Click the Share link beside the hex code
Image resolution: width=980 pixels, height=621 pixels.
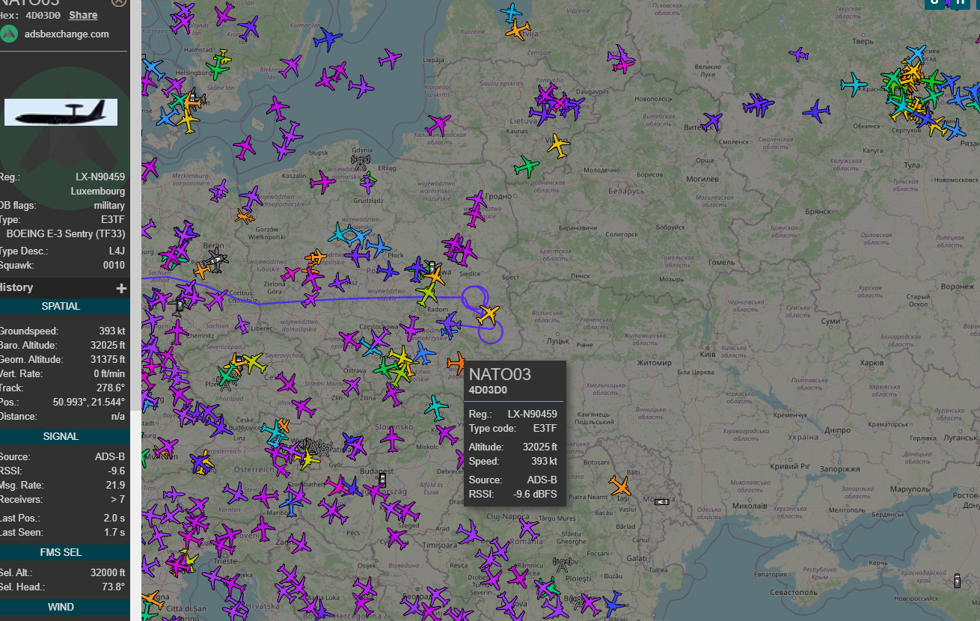click(x=83, y=15)
